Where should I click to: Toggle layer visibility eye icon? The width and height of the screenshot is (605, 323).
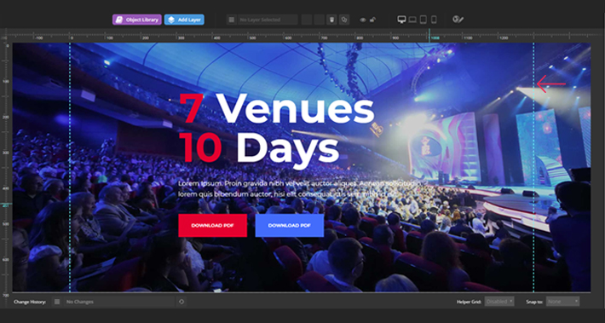pyautogui.click(x=363, y=20)
